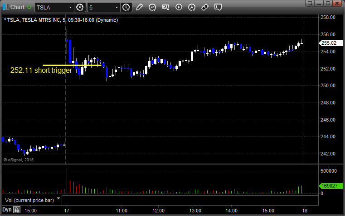Click the 256.00 price axis label
345x216 pixels.
click(328, 34)
